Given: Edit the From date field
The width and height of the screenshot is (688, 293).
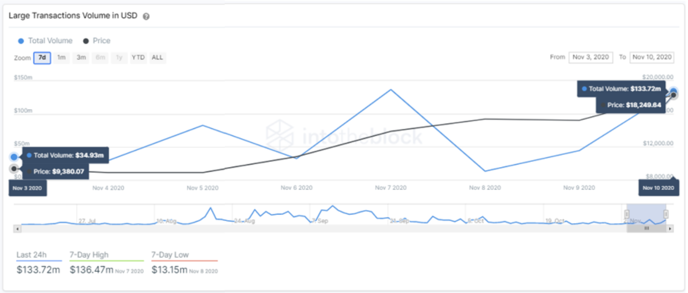Looking at the screenshot, I should pos(591,57).
